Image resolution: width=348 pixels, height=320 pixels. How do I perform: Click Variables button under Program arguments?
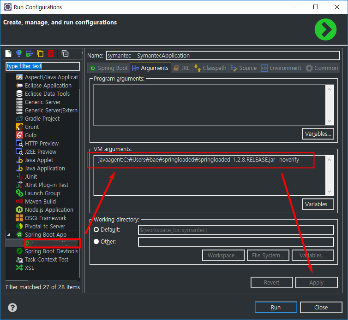coord(318,134)
